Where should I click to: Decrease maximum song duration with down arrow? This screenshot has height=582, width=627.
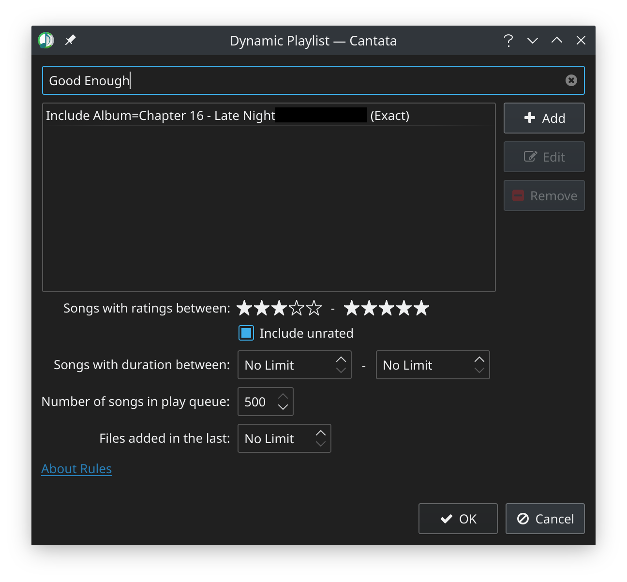click(479, 370)
